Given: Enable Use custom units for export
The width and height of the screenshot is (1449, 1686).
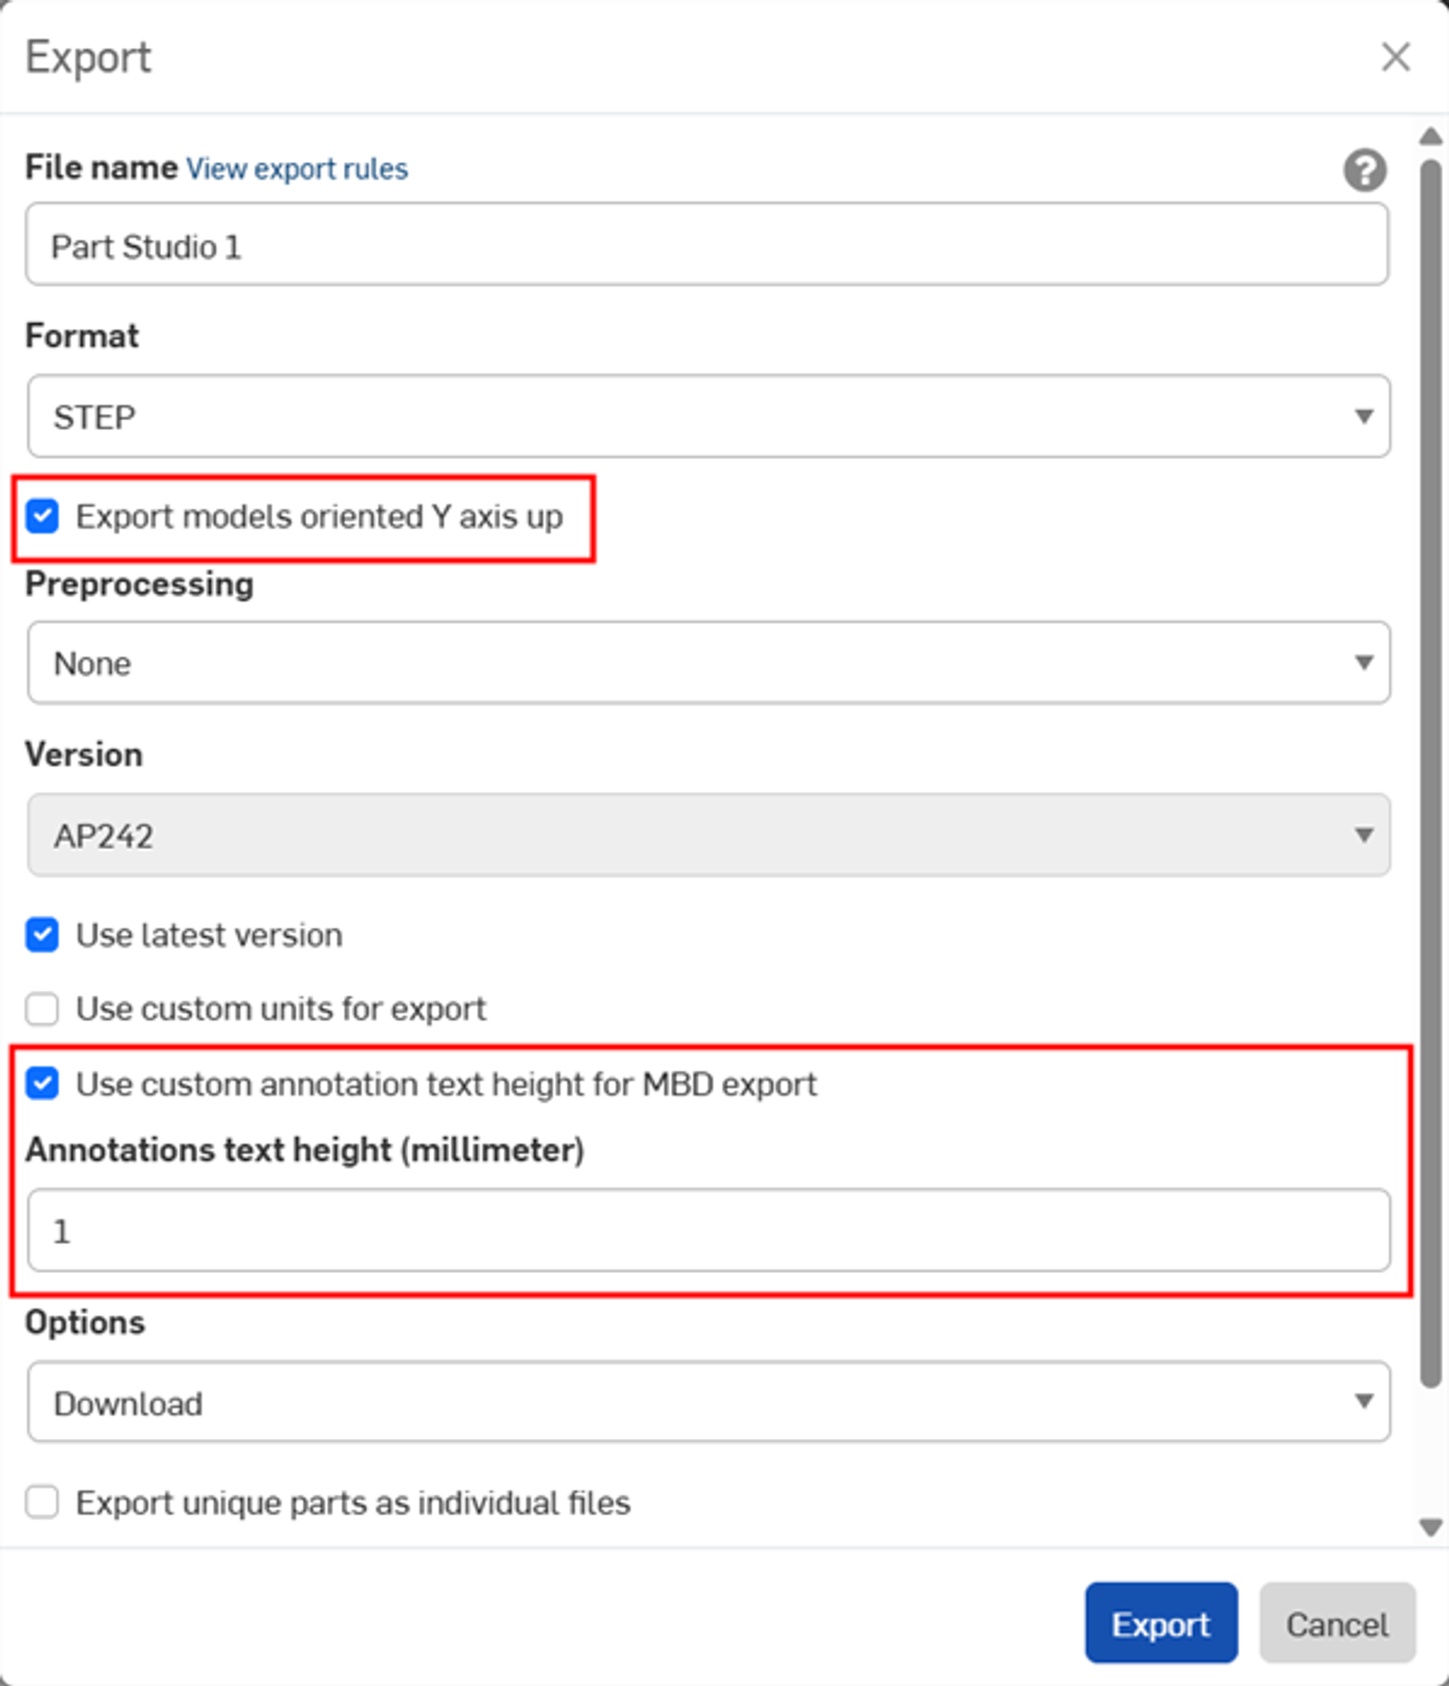Looking at the screenshot, I should 42,1009.
